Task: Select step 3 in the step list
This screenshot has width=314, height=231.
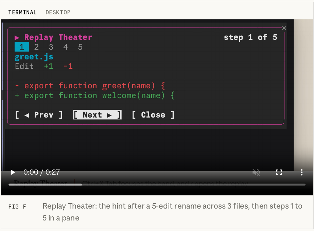Action: (x=51, y=47)
